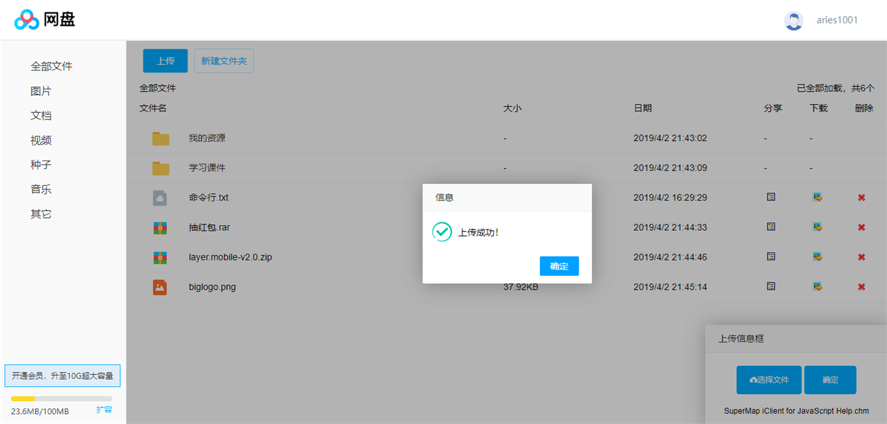Click 确定 in the 上传信息框 panel
Viewport: 887px width, 424px height.
tap(830, 380)
